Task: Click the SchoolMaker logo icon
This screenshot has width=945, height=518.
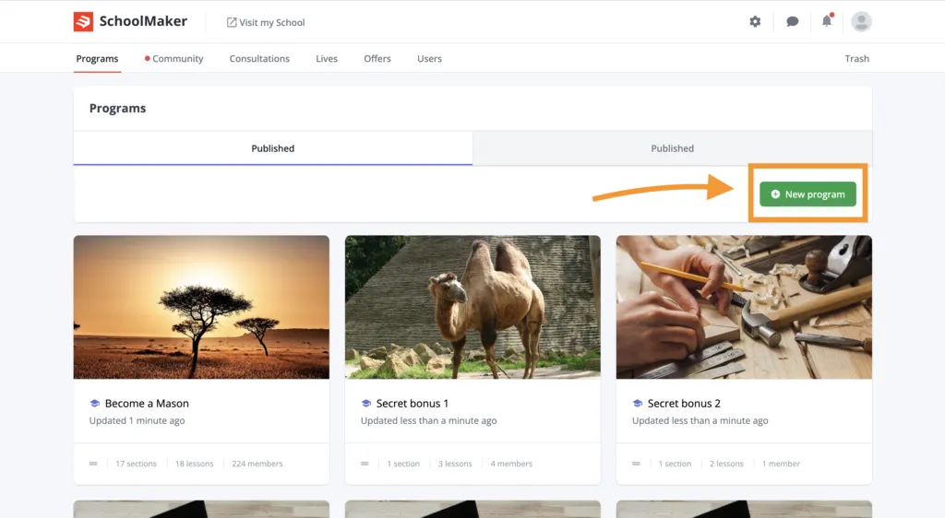Action: [x=83, y=21]
